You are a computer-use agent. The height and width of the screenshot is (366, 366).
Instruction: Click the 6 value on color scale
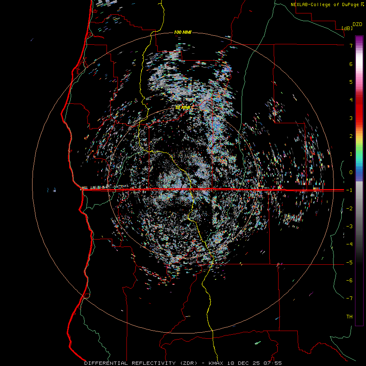[x=351, y=64]
